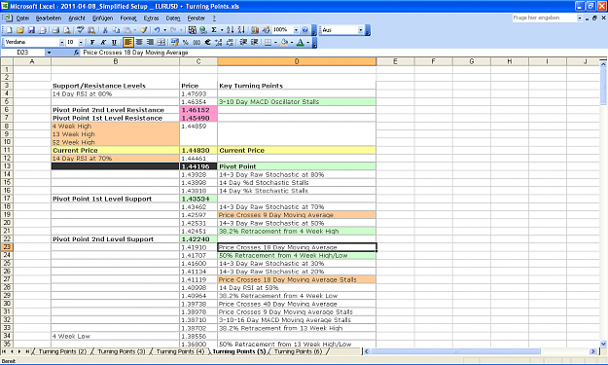Apply the Euro currency icon
Viewport: 608px width, 365px height.
click(x=207, y=42)
